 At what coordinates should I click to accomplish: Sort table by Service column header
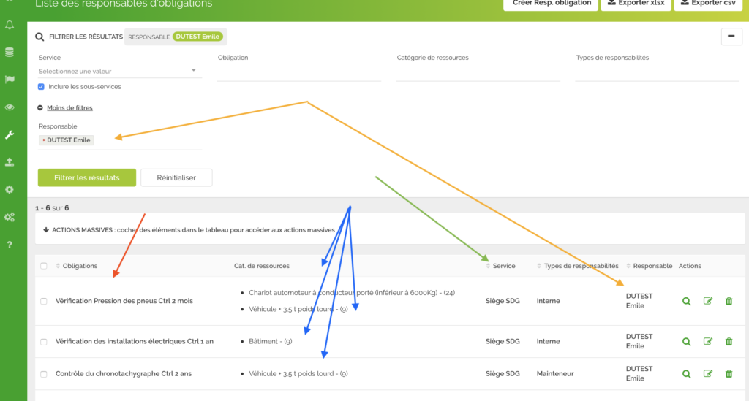click(504, 266)
